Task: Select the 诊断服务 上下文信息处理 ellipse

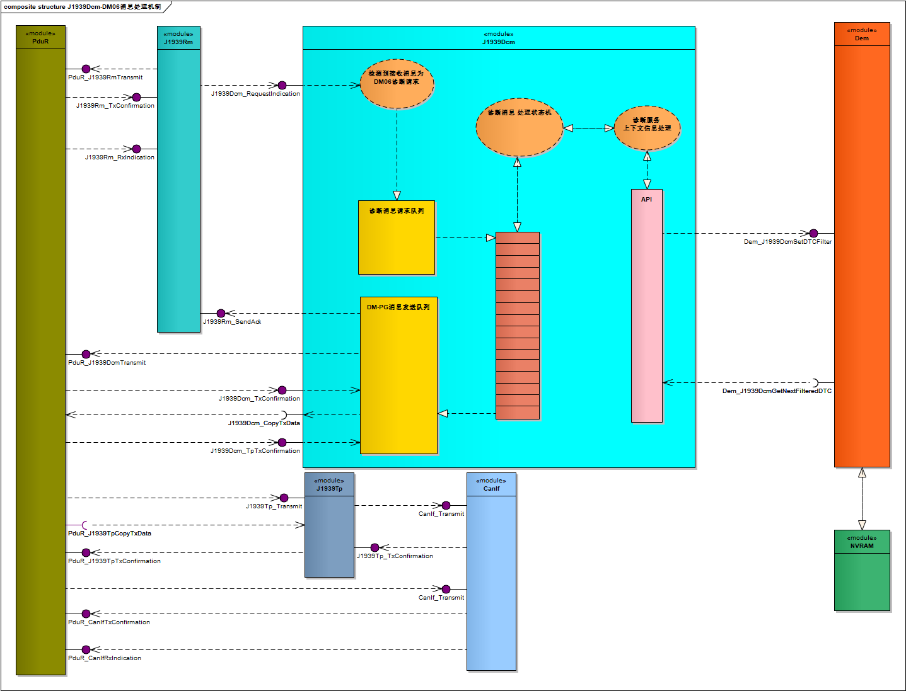Action: coord(647,128)
